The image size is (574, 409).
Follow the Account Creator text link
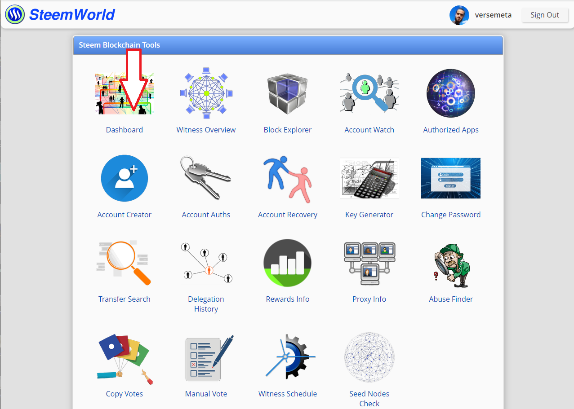tap(125, 215)
